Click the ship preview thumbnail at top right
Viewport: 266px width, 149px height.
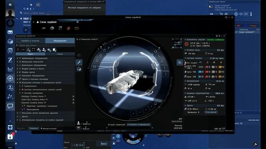pos(177,43)
